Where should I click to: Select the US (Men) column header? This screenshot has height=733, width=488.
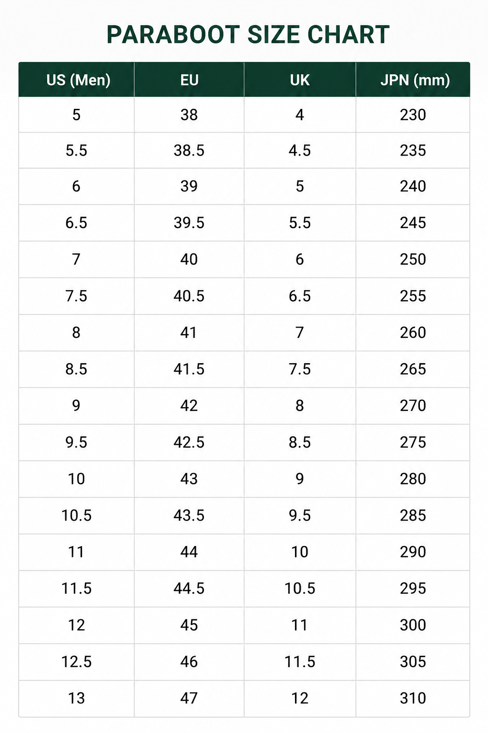pyautogui.click(x=77, y=80)
